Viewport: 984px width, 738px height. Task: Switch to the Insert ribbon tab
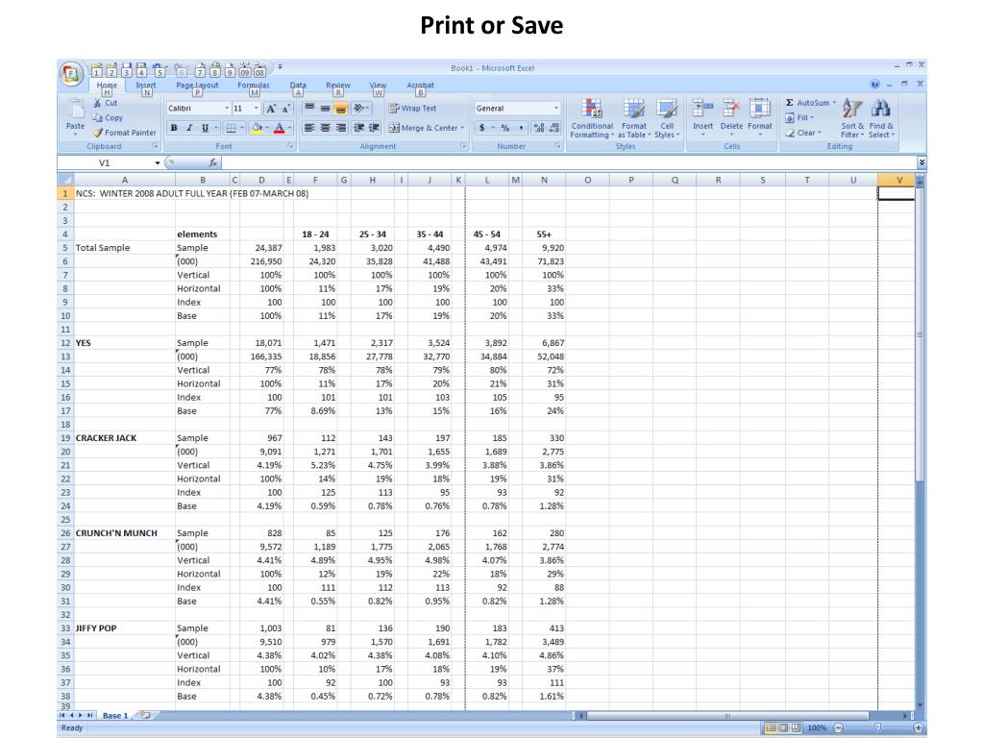coord(146,86)
